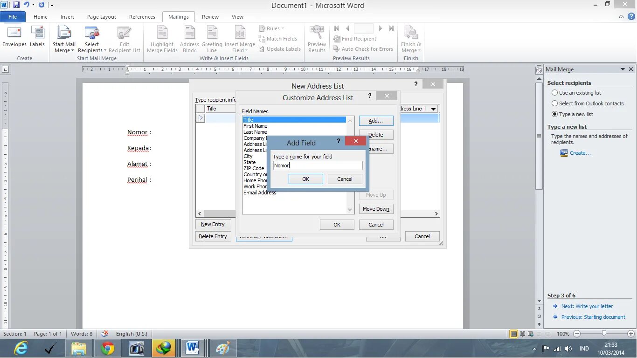Screen dimensions: 637x358
Task: Click the Move Down button
Action: [x=376, y=209]
